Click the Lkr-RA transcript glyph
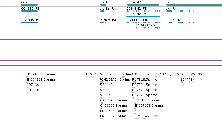This screenshot has height=120, width=222. coord(194,11)
